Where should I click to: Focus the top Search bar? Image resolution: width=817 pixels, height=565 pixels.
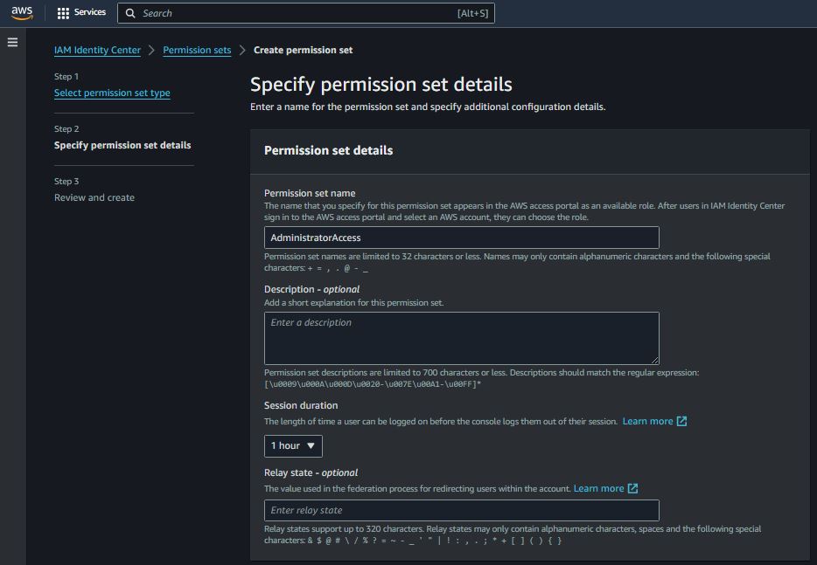point(297,13)
